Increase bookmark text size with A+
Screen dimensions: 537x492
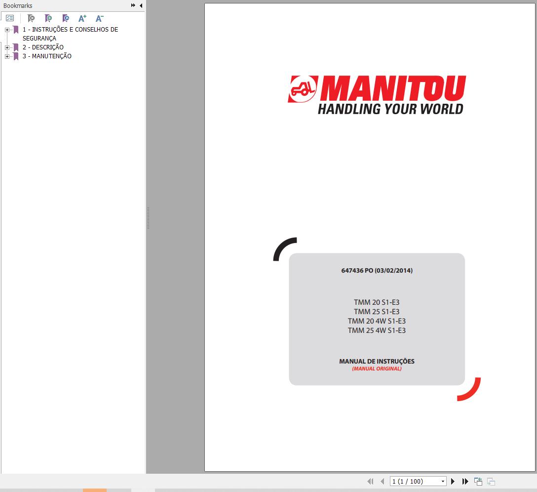(82, 18)
